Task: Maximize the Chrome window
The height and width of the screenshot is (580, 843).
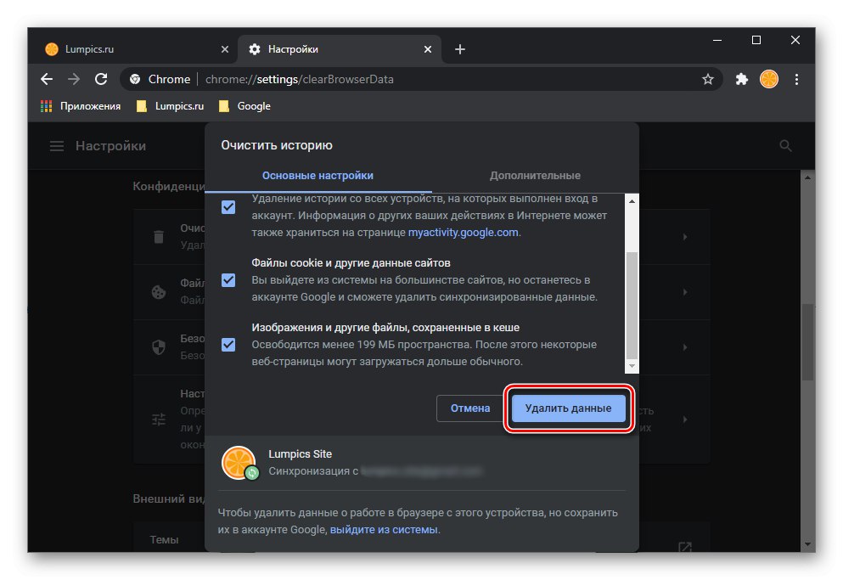Action: point(756,41)
